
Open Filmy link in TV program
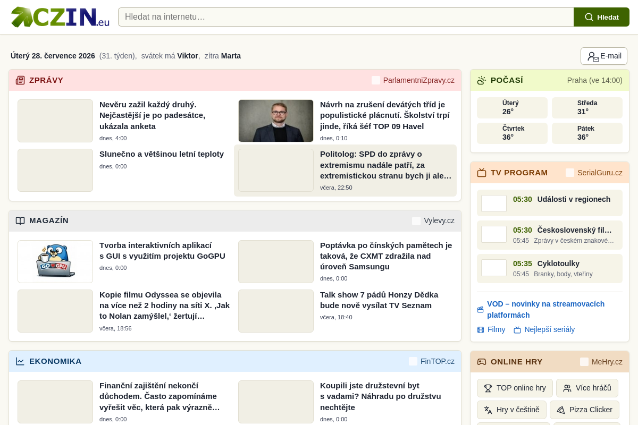491,329
